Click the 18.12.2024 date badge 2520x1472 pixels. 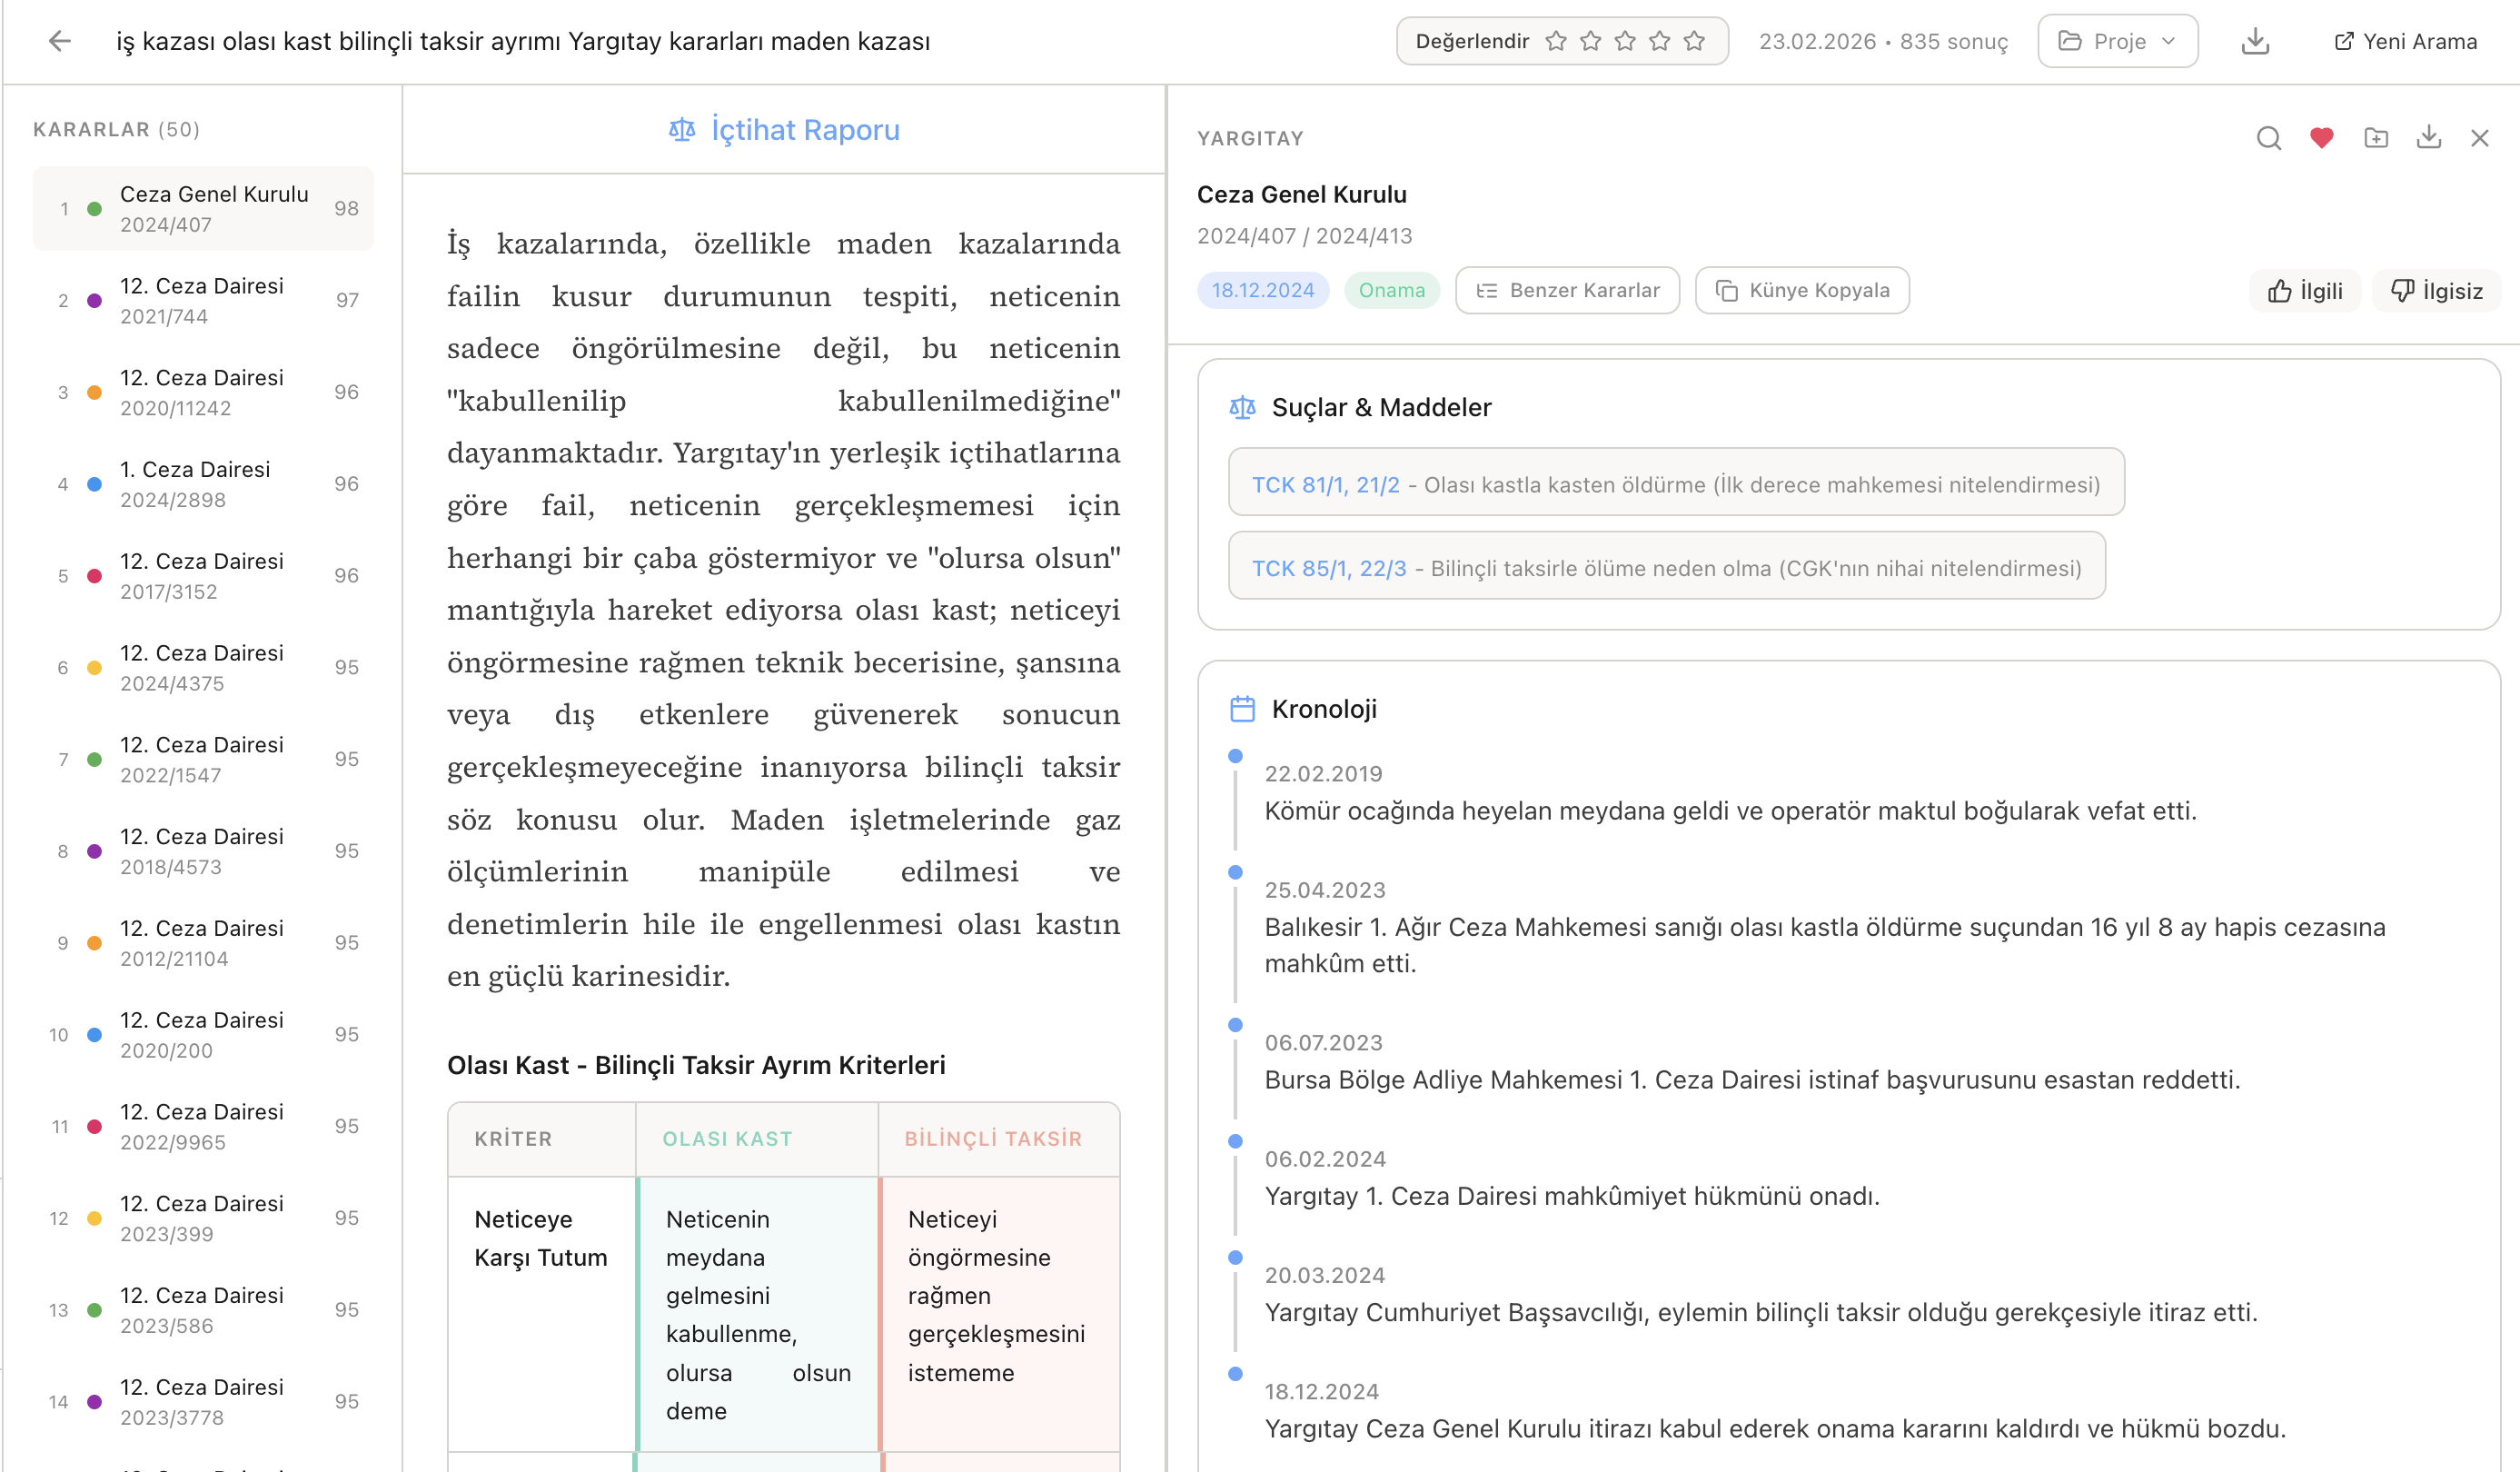(x=1263, y=290)
